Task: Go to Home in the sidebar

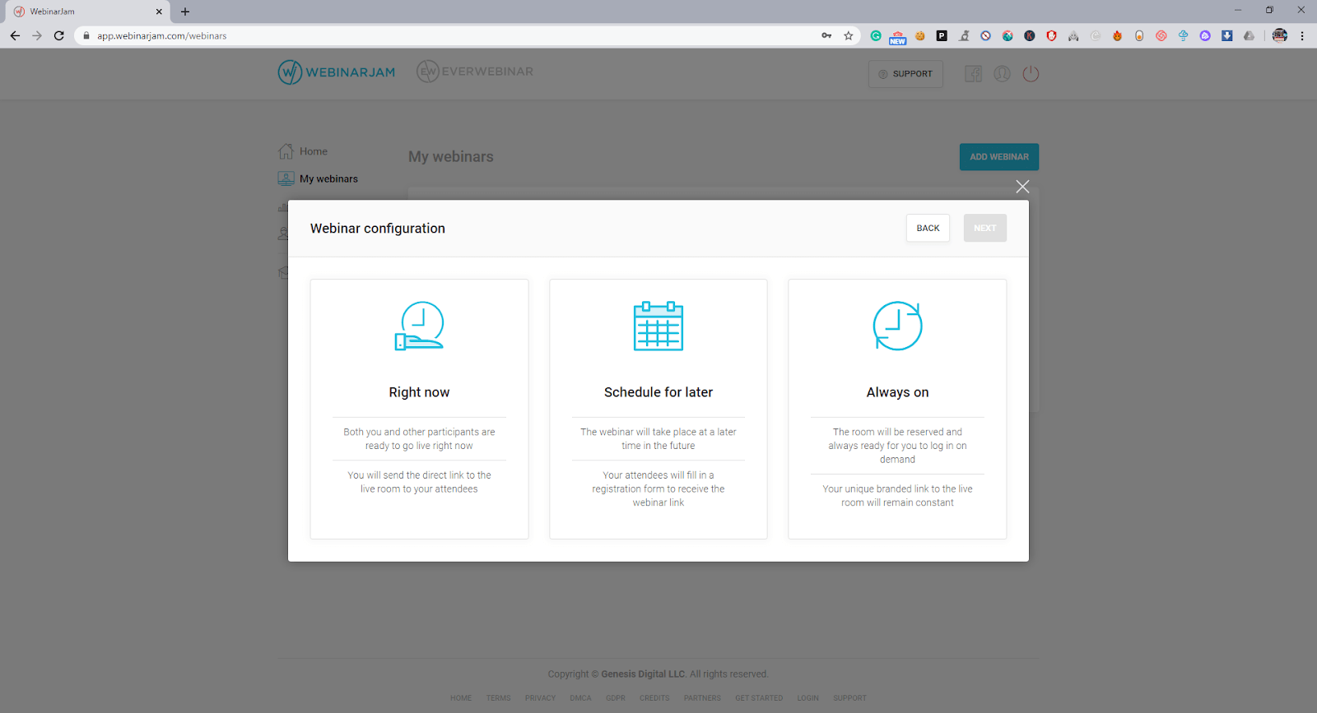Action: coord(303,151)
